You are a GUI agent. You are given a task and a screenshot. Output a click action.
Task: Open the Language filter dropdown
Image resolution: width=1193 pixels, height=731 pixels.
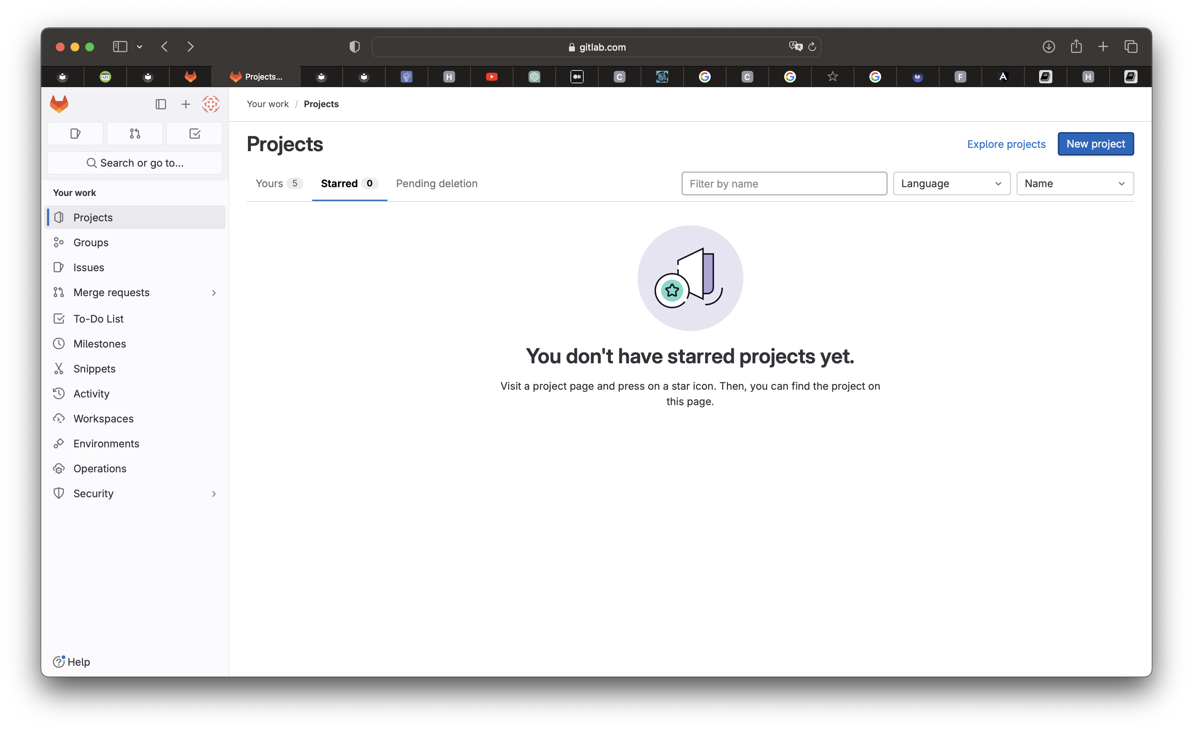[951, 183]
